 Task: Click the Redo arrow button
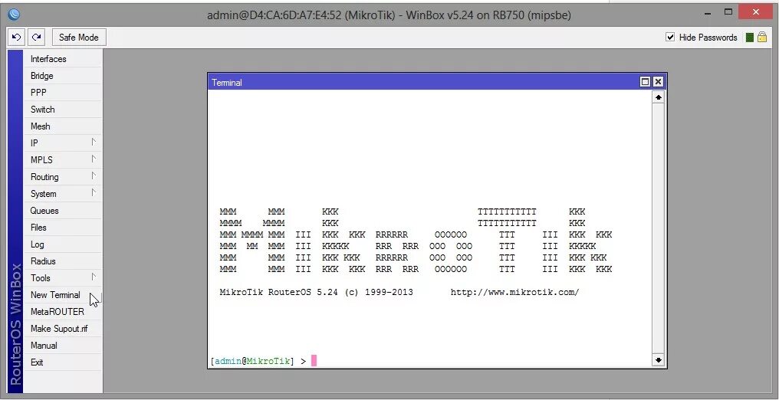pos(36,38)
